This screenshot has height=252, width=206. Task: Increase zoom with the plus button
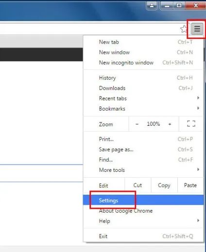tap(170, 124)
